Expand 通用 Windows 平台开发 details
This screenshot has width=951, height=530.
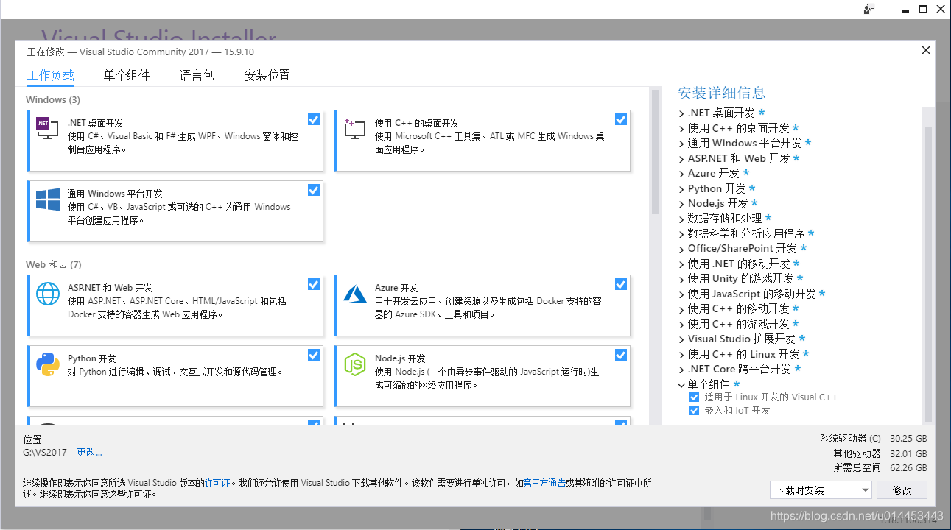click(681, 144)
